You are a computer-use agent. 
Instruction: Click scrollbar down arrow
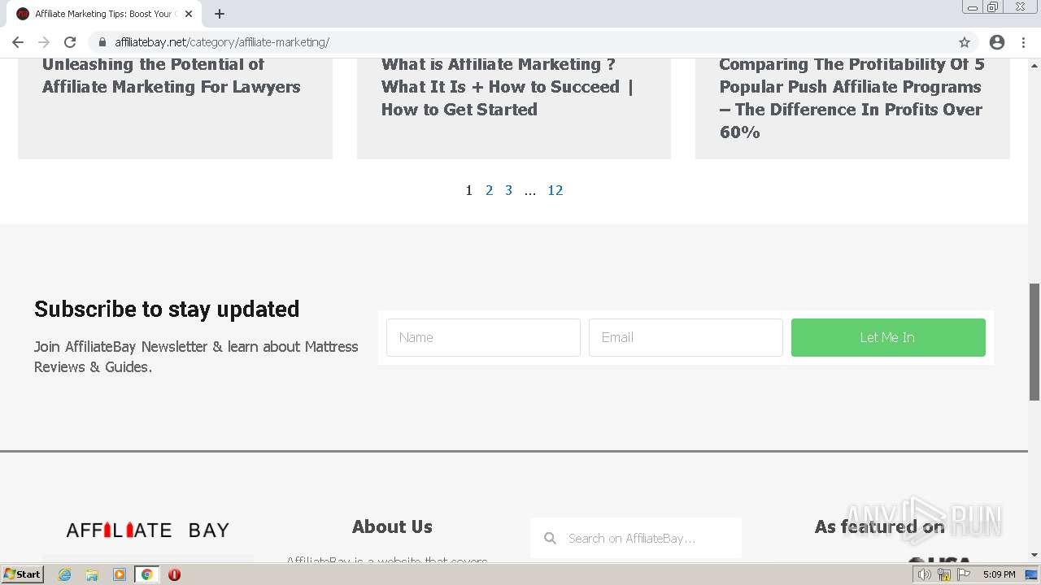tap(1034, 555)
